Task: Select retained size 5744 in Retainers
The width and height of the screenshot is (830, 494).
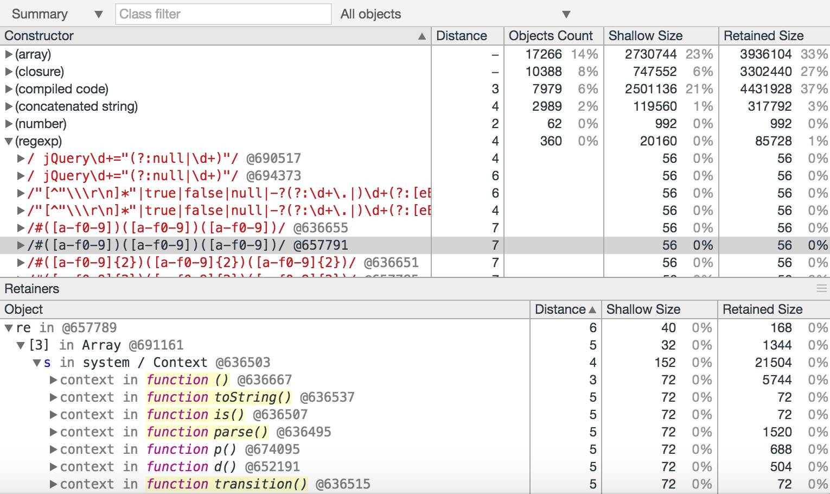Action: pos(777,380)
